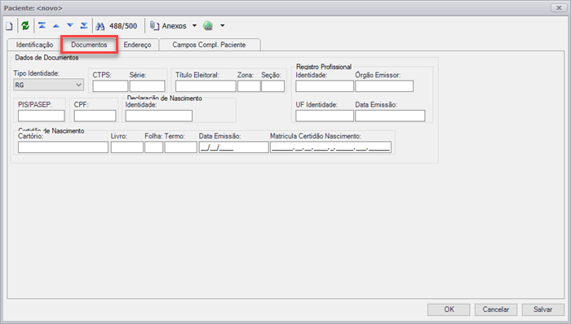Click the Salvar button
571x324 pixels.
pyautogui.click(x=543, y=309)
